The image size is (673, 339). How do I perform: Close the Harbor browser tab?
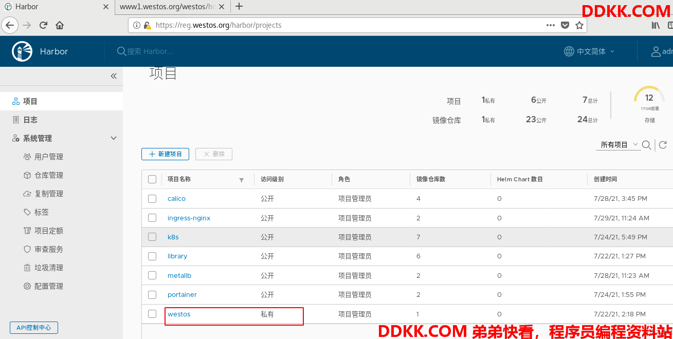[106, 7]
